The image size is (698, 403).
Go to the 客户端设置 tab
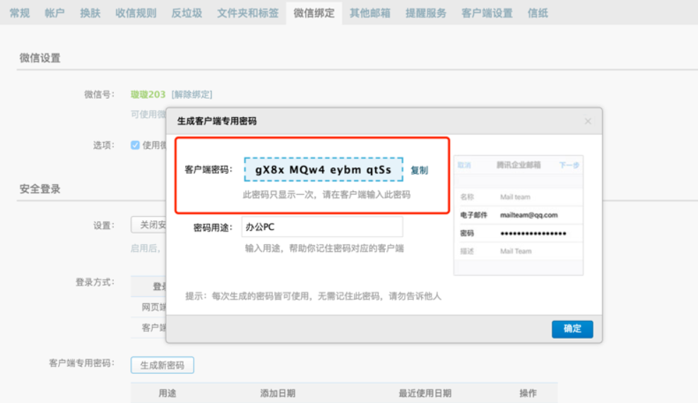coord(487,13)
